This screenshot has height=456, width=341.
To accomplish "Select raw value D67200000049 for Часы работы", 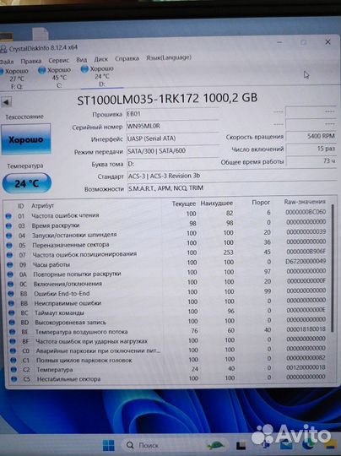I will pos(306,261).
